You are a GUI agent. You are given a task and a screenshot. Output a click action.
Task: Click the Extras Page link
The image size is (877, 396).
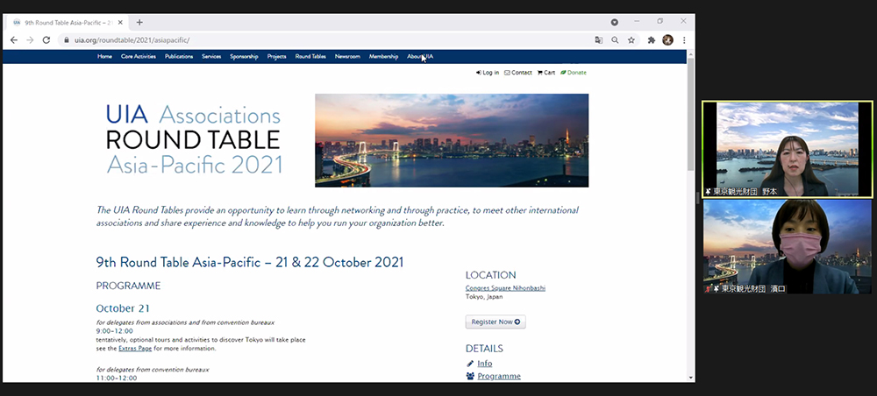tap(135, 349)
